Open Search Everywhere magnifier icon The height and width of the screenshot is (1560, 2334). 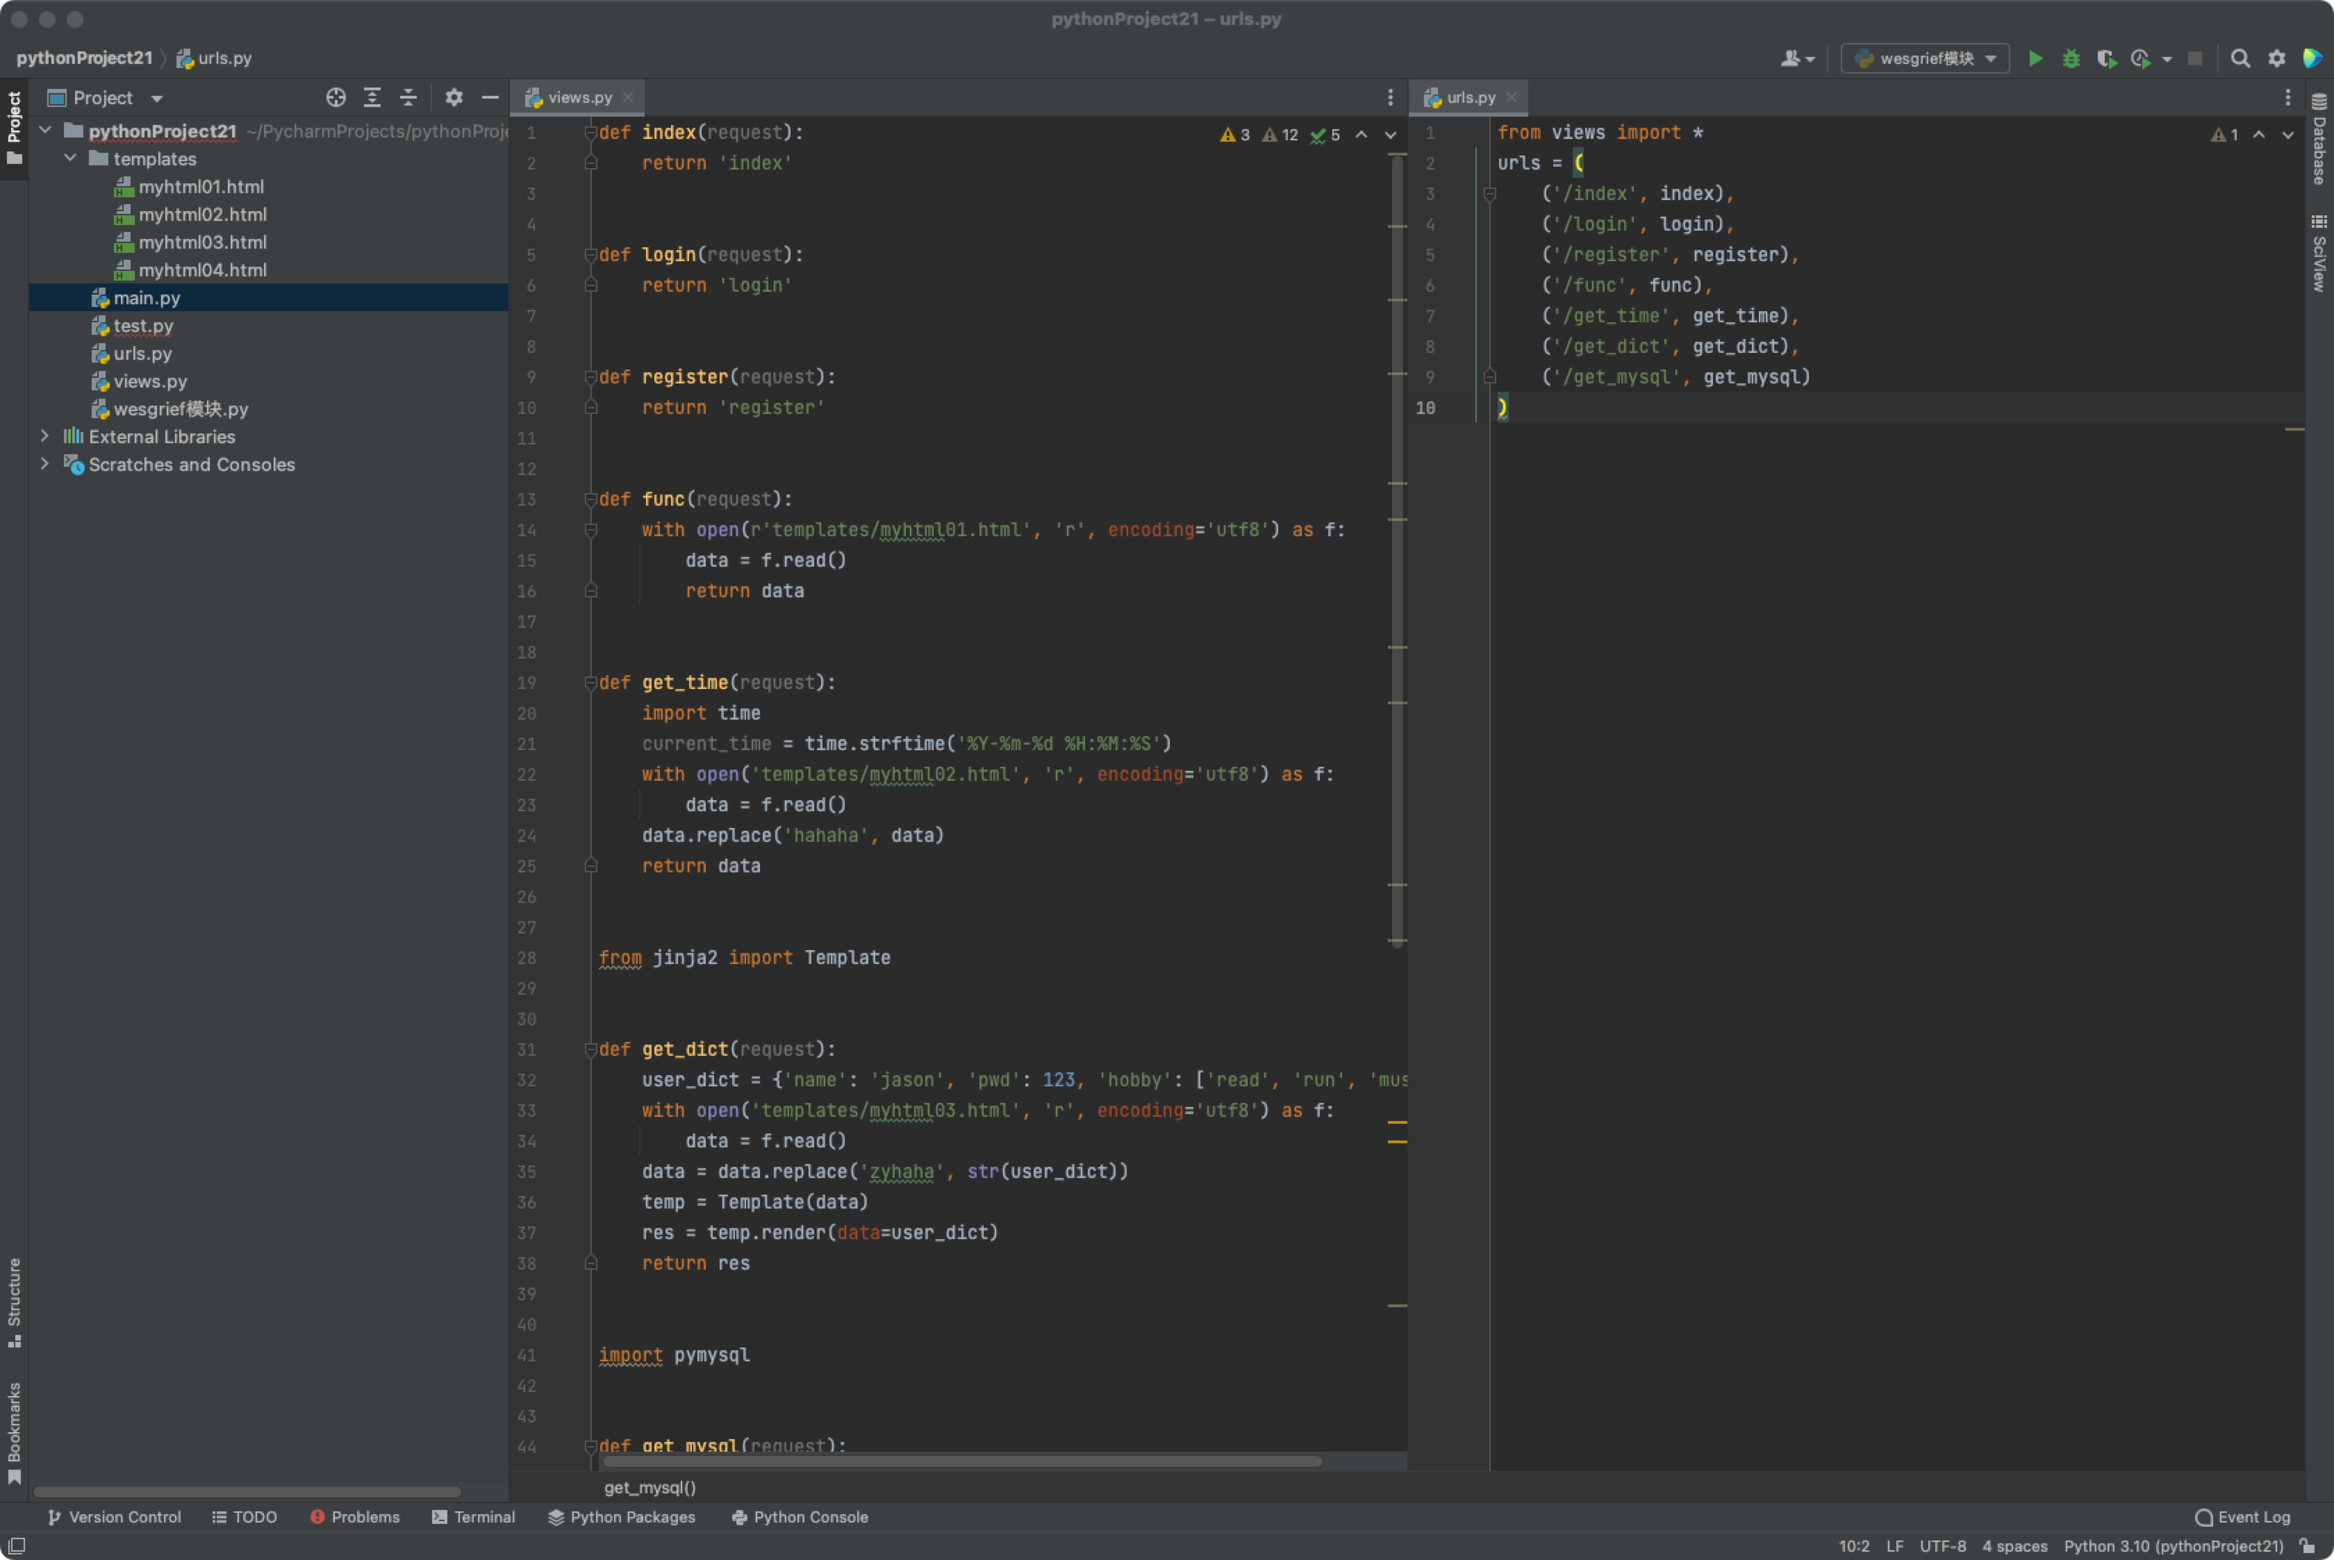click(2240, 59)
